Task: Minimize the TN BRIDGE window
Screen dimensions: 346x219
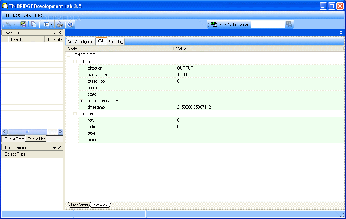Action: [323, 6]
